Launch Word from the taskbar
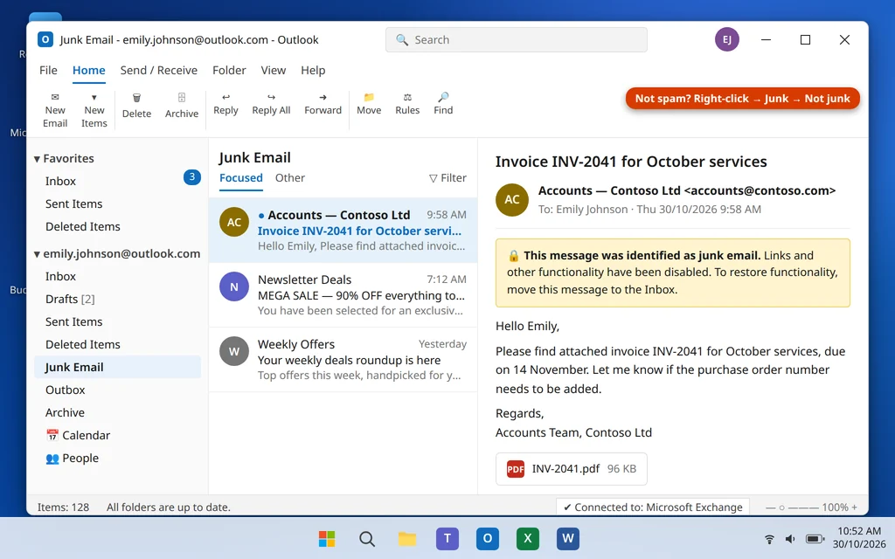 pyautogui.click(x=568, y=538)
